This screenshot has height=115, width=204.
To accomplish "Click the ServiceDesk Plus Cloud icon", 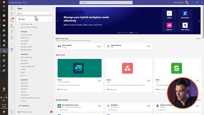I will (x=59, y=106).
